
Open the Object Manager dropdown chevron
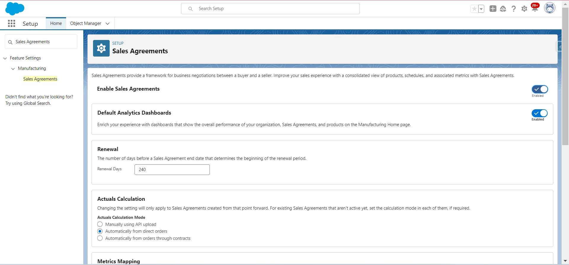click(x=108, y=24)
